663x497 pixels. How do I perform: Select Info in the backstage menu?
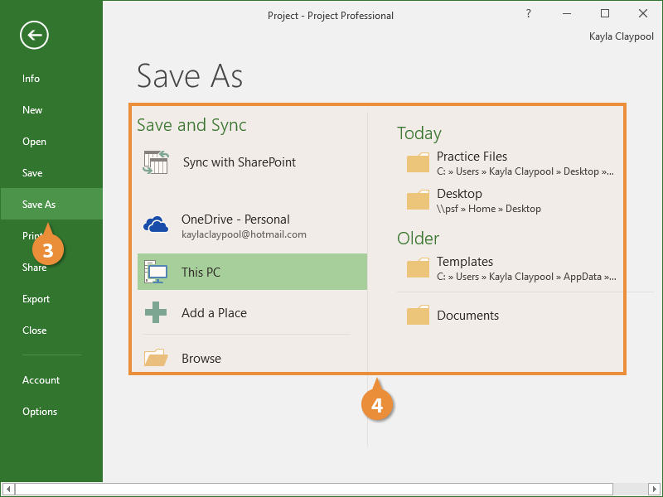click(x=31, y=79)
